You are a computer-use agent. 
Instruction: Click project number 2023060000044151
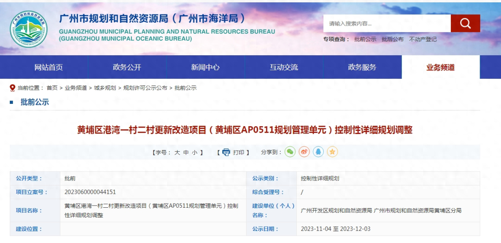[x=90, y=192]
